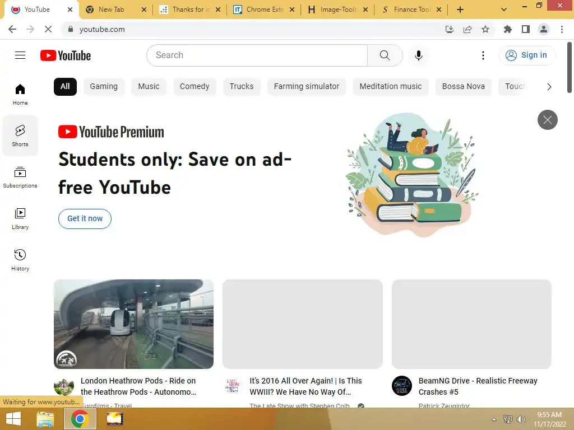
Task: Click the address bar showing youtube.com
Action: 256,29
